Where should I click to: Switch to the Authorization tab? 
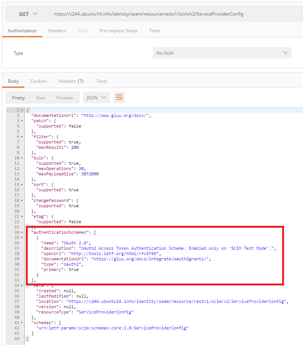tap(22, 31)
